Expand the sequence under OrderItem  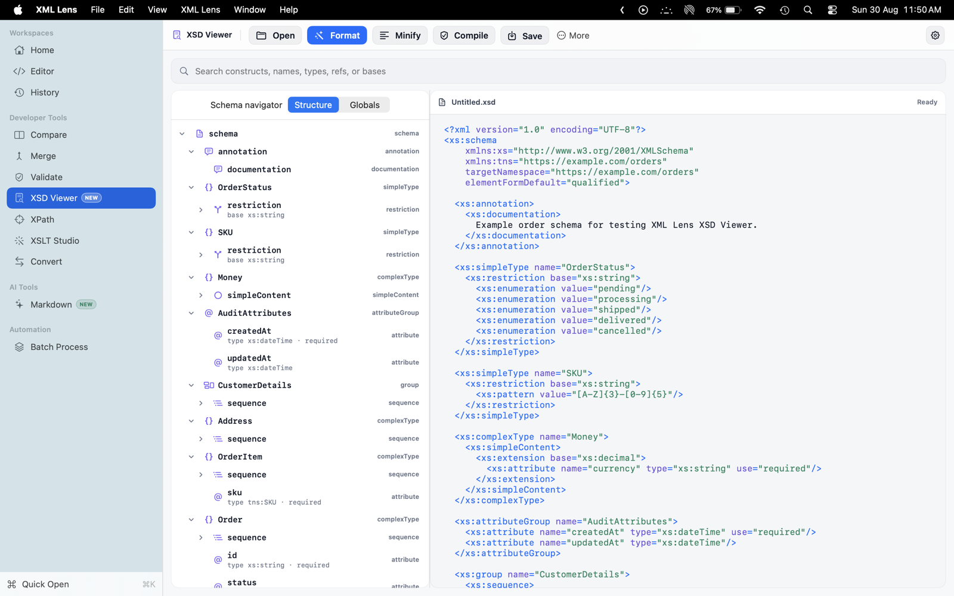point(201,475)
